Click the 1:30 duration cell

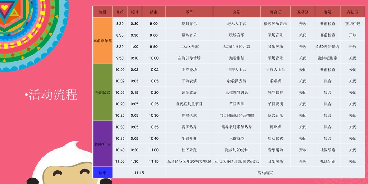pyautogui.click(x=135, y=161)
